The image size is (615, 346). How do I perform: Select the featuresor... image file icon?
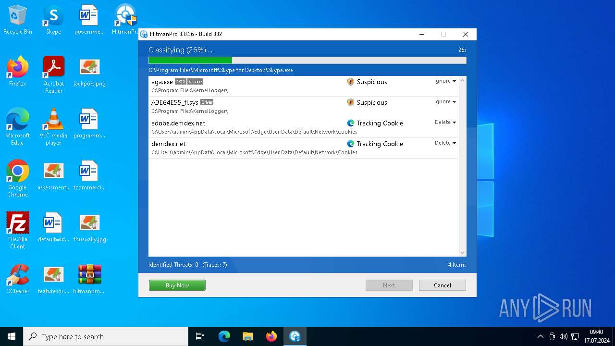[x=53, y=279]
